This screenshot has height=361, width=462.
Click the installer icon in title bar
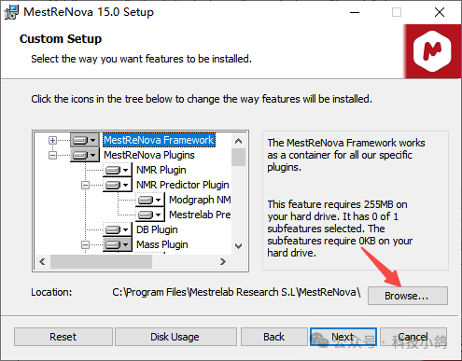pos(11,12)
